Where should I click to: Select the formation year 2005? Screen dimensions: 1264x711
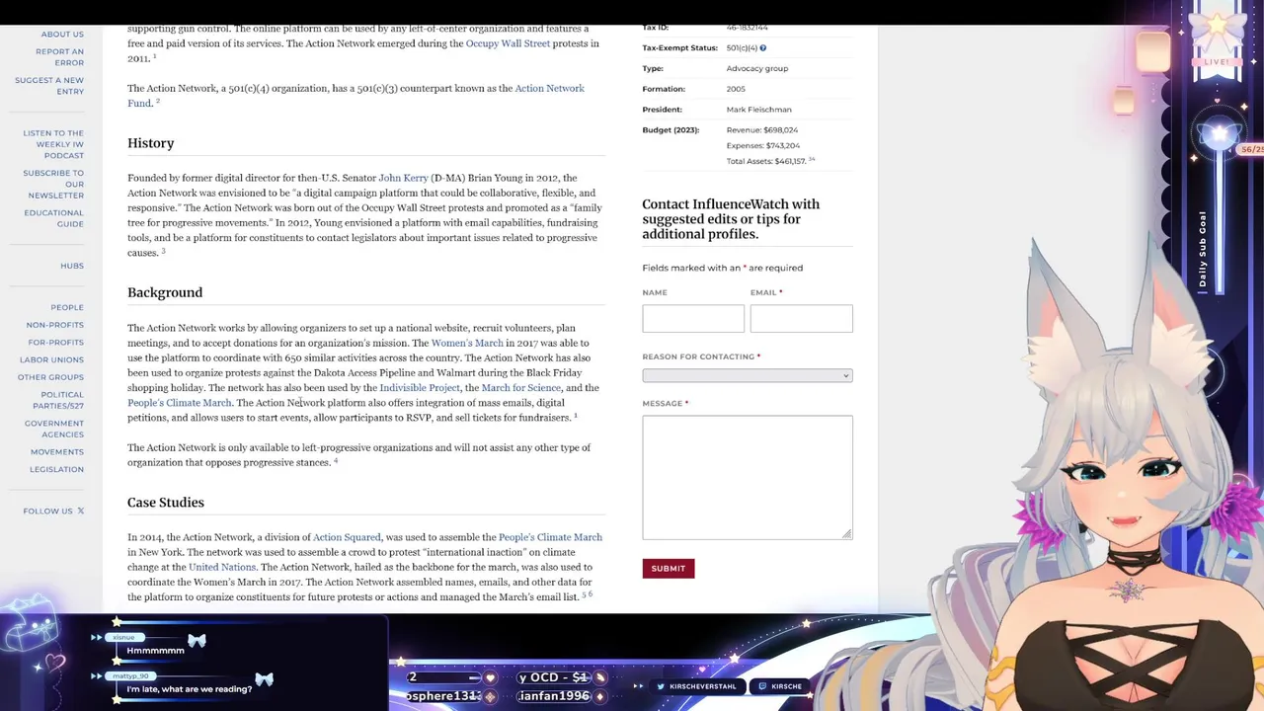click(x=736, y=89)
